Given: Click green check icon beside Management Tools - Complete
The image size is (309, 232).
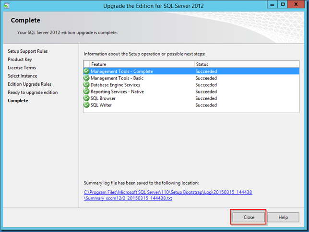Looking at the screenshot, I should (86, 71).
